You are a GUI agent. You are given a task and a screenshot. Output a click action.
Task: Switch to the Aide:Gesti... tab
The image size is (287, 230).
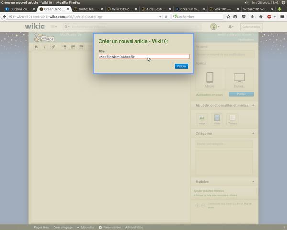coord(156,9)
